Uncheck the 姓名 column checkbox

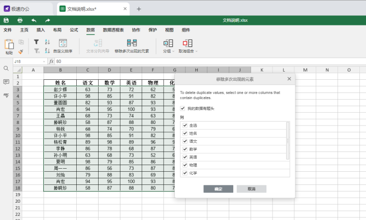185,133
